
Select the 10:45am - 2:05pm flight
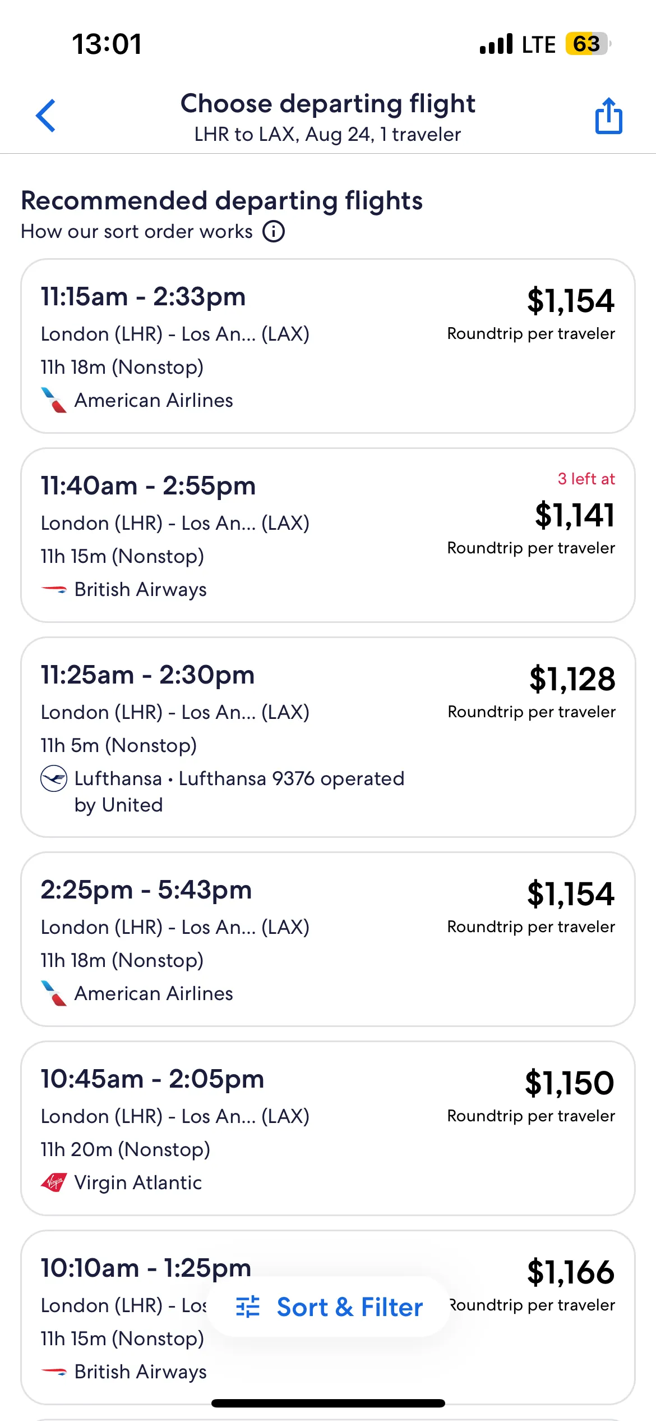(x=153, y=1079)
